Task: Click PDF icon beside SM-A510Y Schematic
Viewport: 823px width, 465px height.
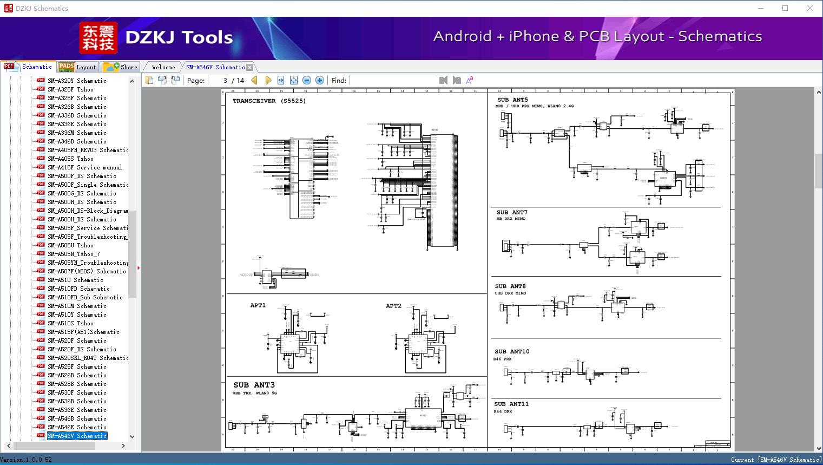Action: (x=41, y=314)
